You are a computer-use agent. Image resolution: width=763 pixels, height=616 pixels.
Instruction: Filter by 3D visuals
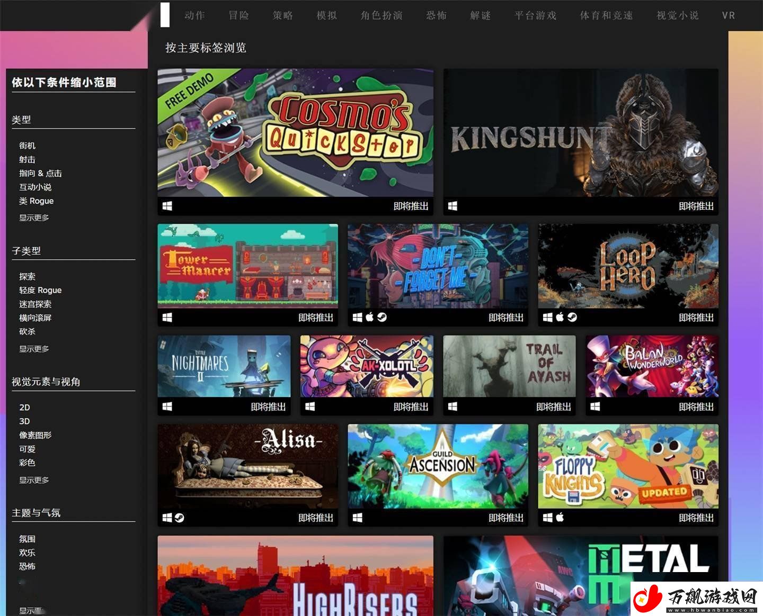click(25, 421)
